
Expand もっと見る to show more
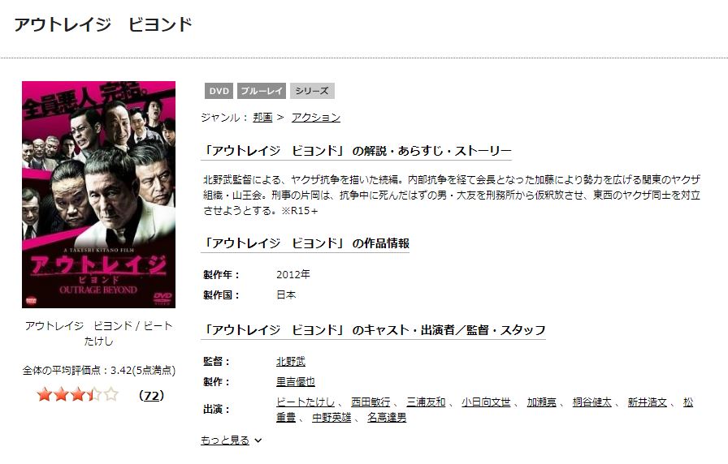[x=232, y=440]
